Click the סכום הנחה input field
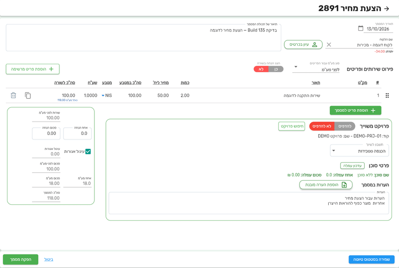The image size is (399, 268). click(x=46, y=134)
